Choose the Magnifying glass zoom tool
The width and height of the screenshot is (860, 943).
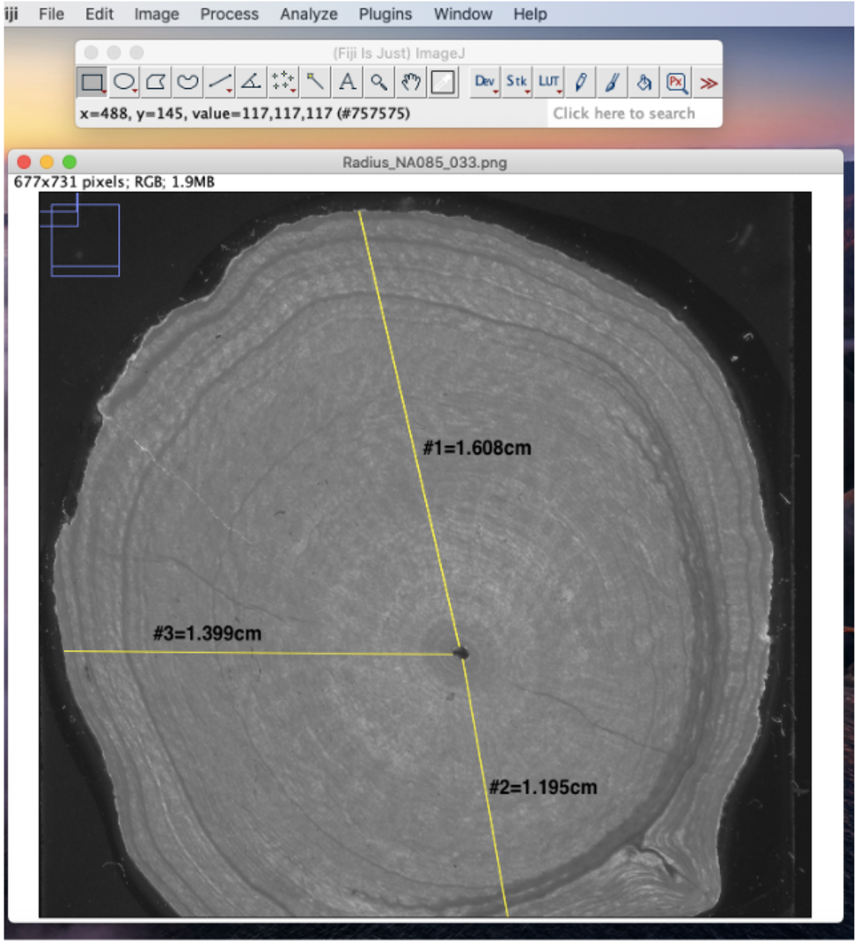[379, 83]
